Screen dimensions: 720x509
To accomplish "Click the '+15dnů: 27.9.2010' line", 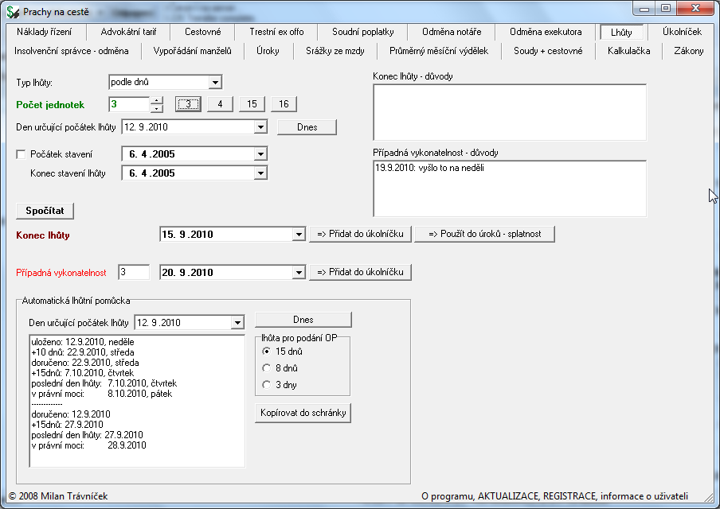I will pos(67,424).
